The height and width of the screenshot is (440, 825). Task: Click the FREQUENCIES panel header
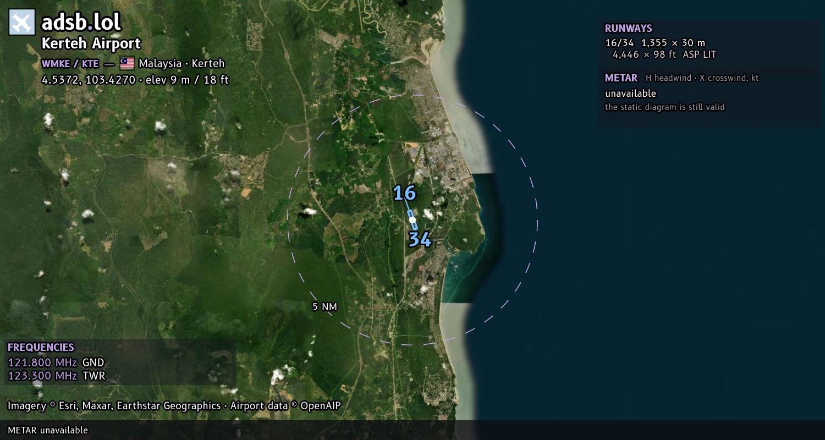(x=41, y=348)
